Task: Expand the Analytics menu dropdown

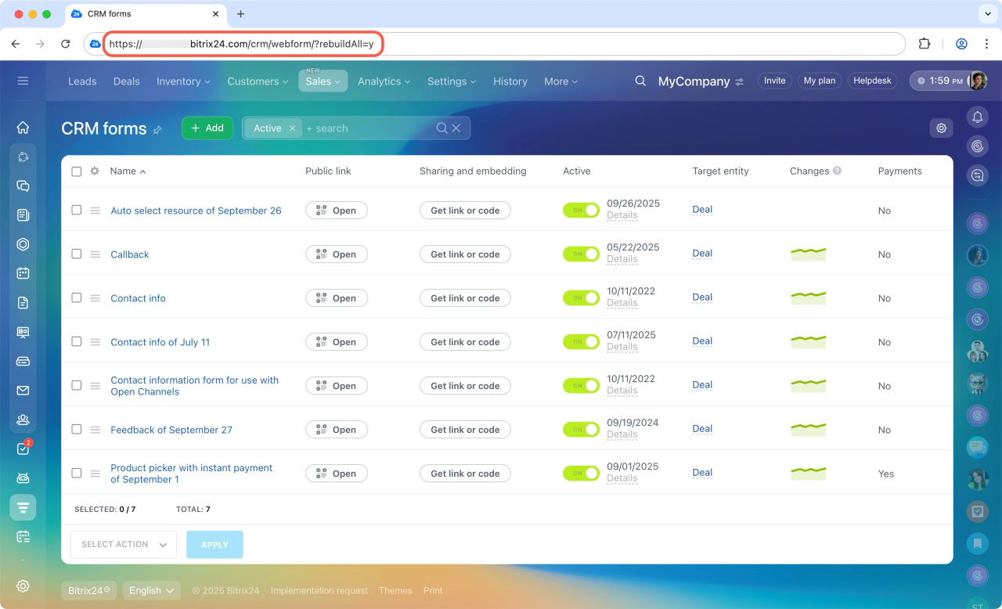Action: pos(384,81)
